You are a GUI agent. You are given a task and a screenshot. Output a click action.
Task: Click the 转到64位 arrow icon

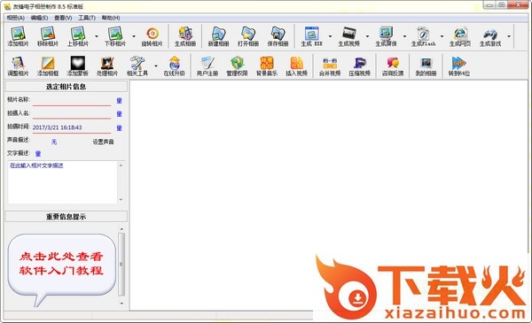click(x=459, y=63)
